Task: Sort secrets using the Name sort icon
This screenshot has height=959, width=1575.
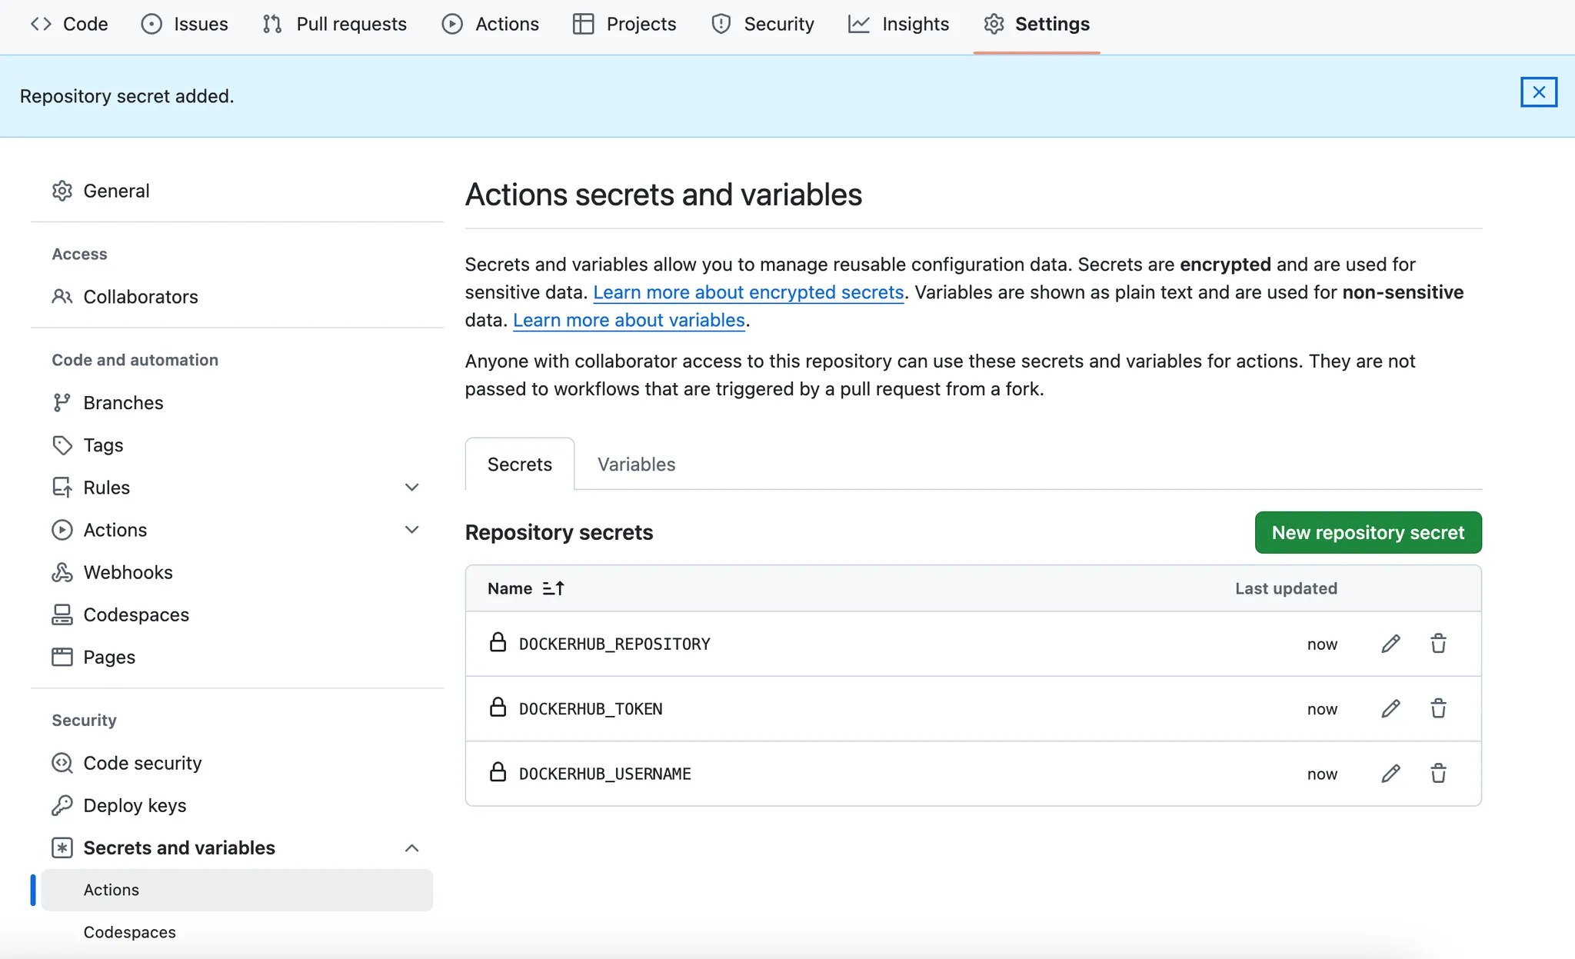Action: click(553, 588)
